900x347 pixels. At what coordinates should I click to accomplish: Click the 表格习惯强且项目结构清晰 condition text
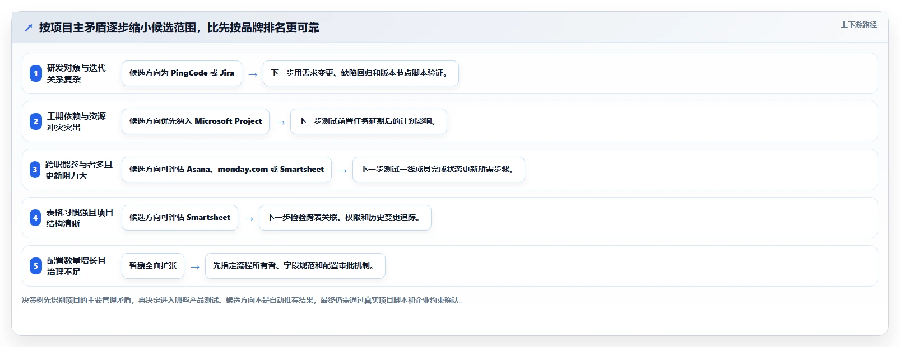80,218
